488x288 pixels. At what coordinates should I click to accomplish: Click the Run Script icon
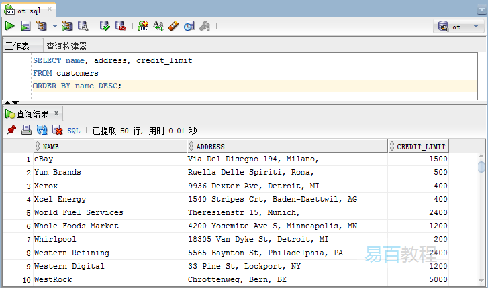tap(26, 26)
